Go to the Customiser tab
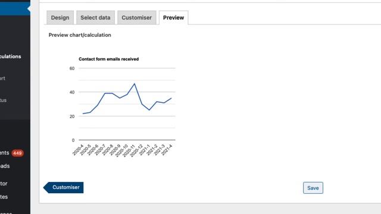This screenshot has height=214, width=381. click(x=136, y=17)
